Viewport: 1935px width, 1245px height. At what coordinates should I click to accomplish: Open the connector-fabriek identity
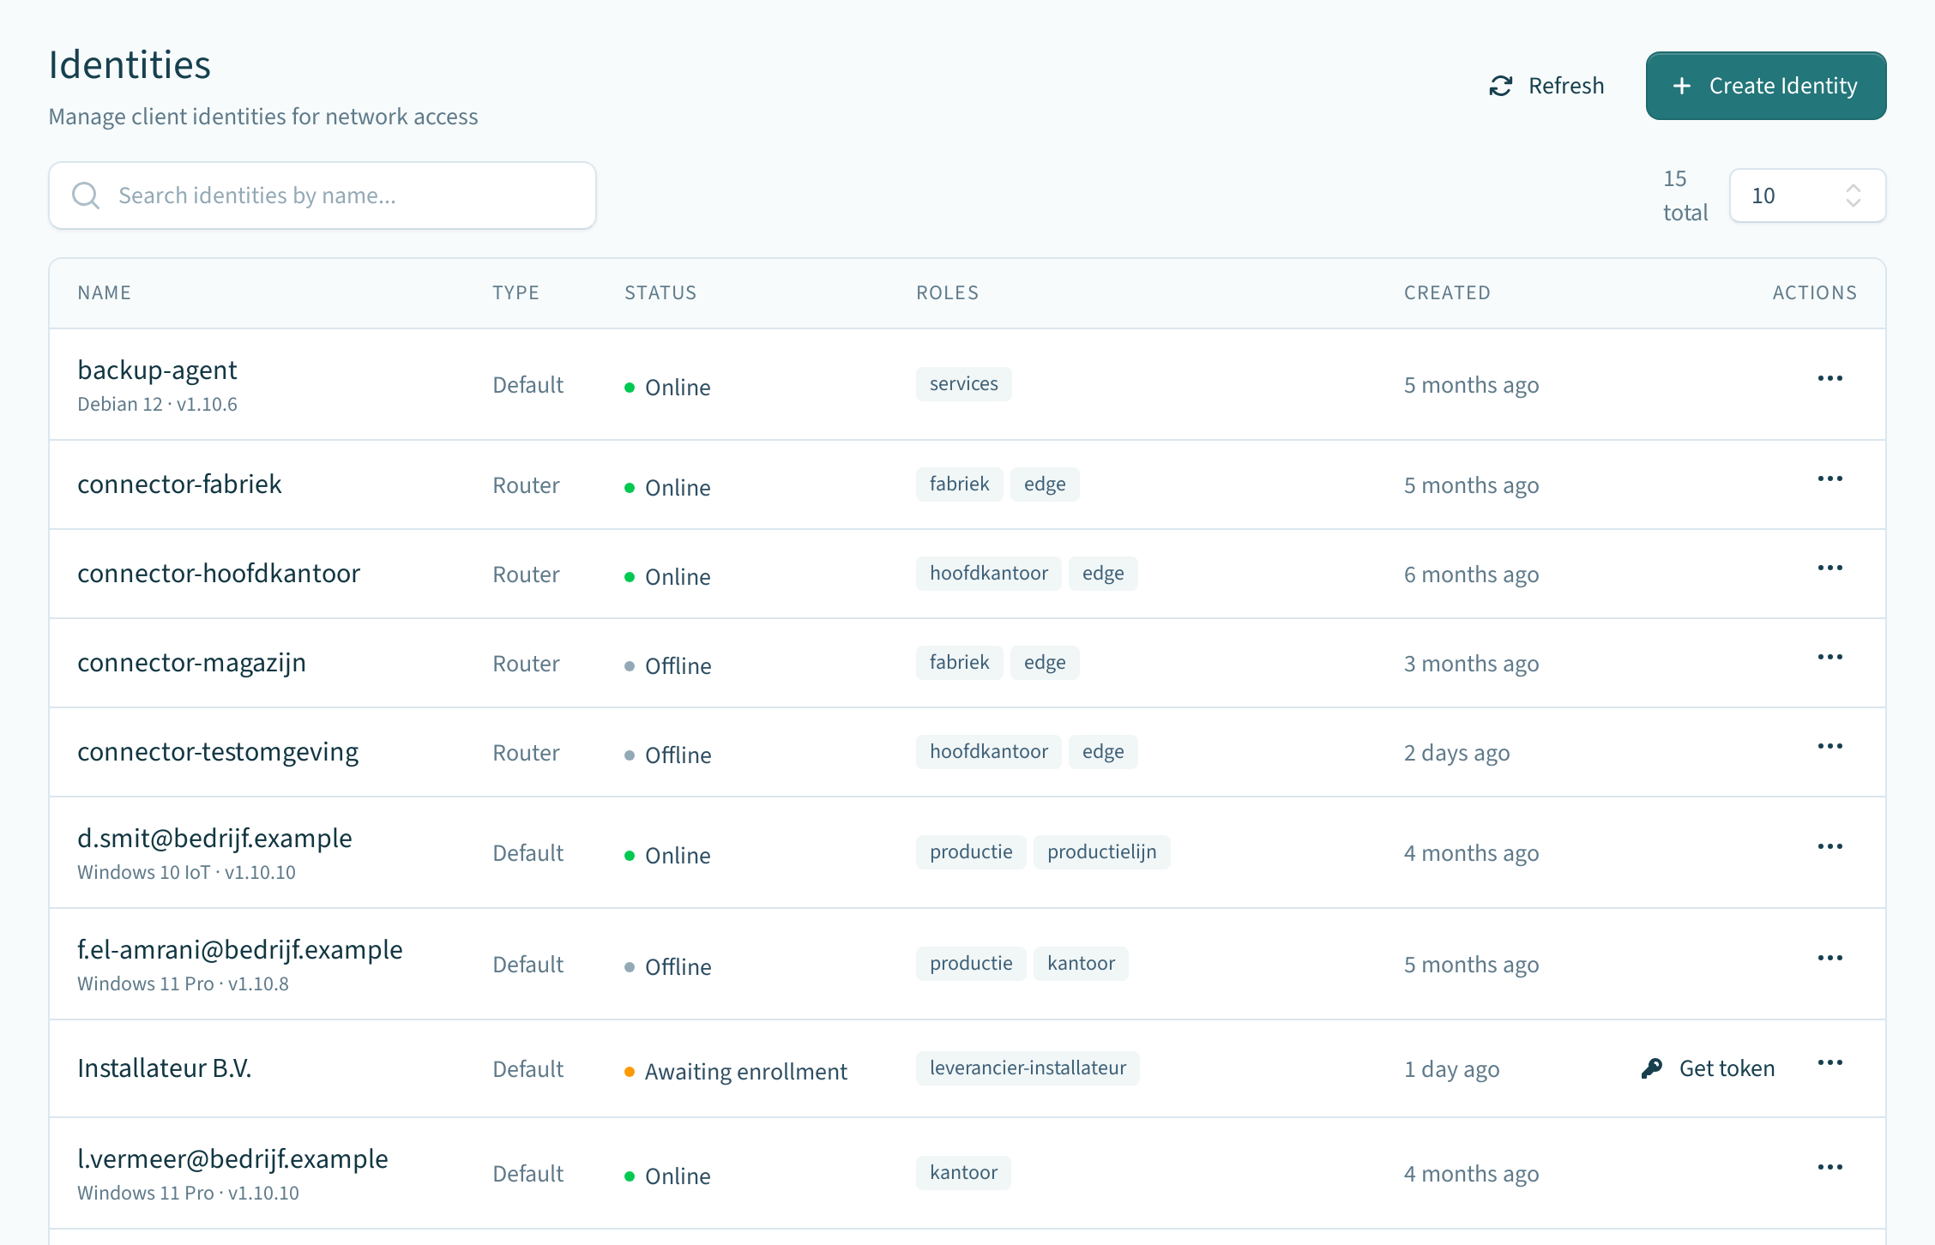[179, 484]
